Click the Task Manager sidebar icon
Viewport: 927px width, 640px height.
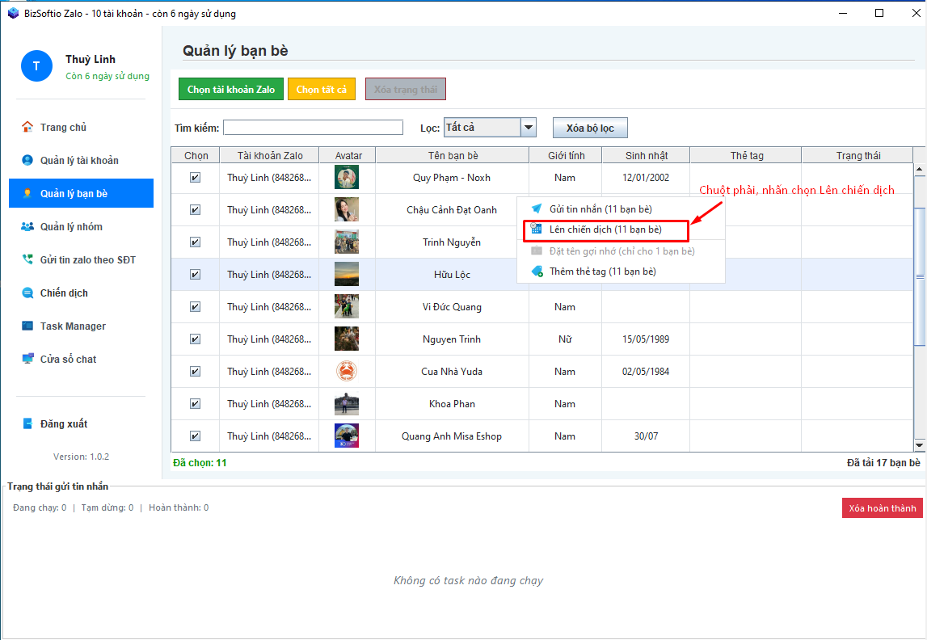tap(27, 326)
